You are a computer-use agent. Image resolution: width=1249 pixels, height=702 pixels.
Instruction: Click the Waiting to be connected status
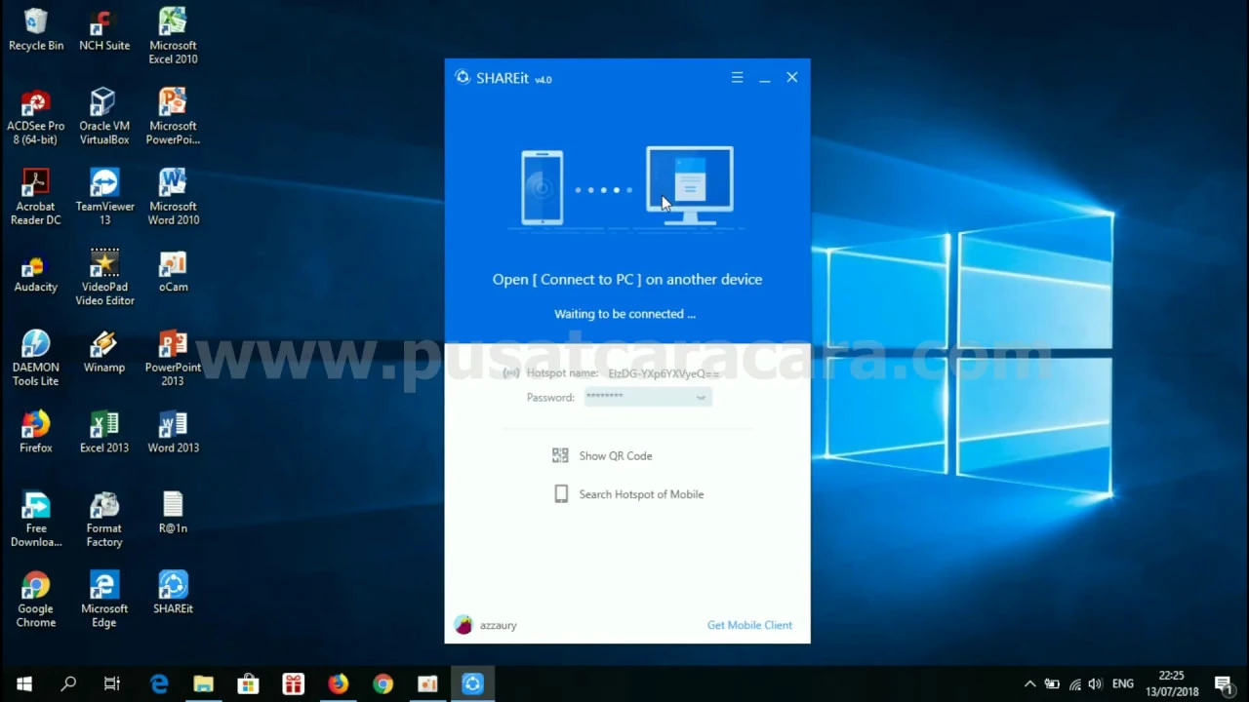[624, 314]
